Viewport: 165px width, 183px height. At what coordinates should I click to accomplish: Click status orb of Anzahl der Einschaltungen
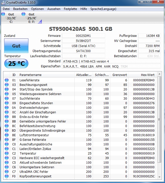[7, 112]
